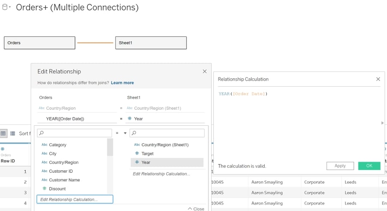Select the Country/Region field in Orders pair
The width and height of the screenshot is (387, 211).
coord(77,108)
